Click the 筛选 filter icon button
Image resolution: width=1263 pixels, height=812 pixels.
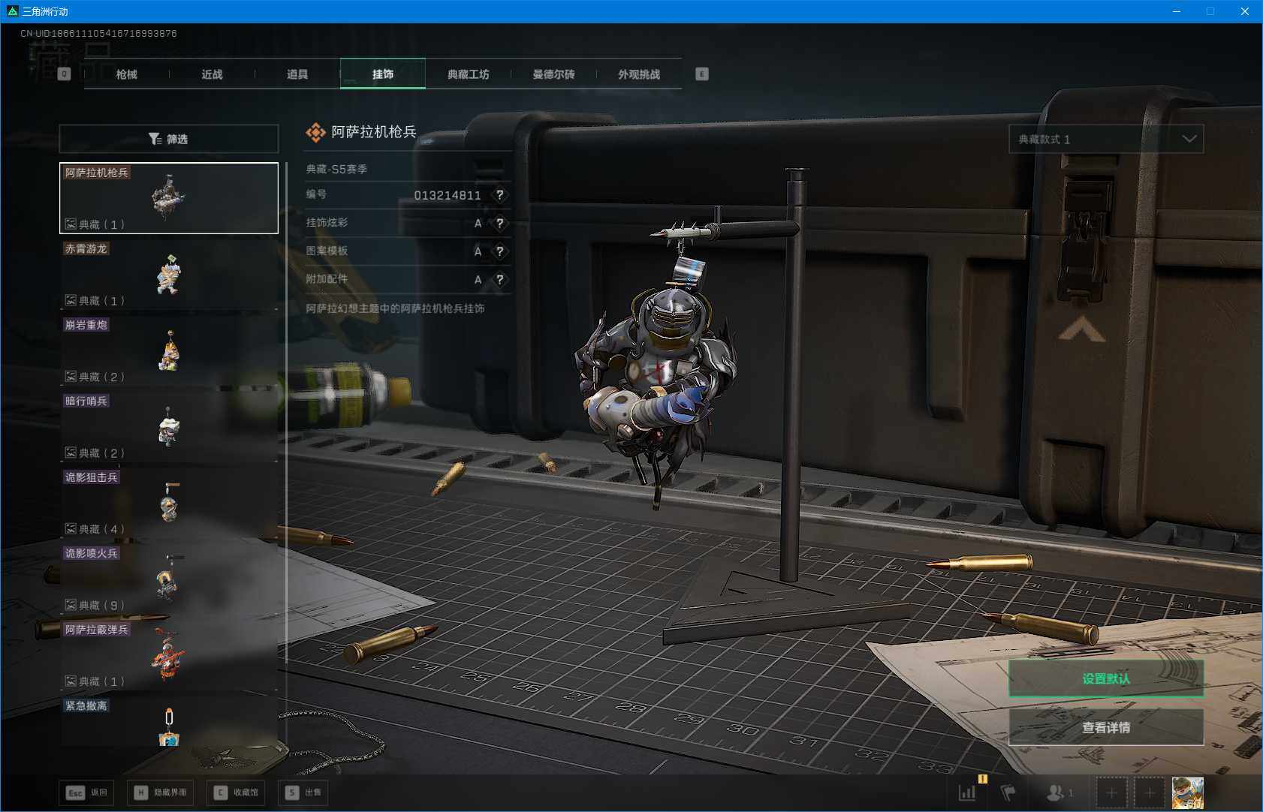pyautogui.click(x=168, y=139)
